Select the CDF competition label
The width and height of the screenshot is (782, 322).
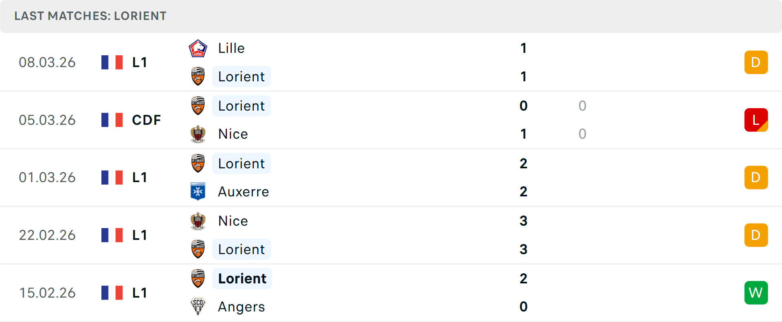pos(146,120)
